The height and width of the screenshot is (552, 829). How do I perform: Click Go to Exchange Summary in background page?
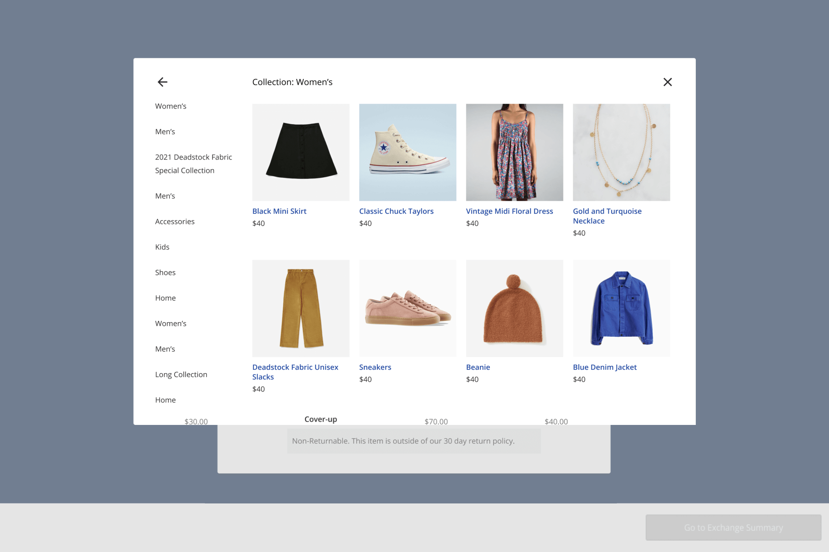click(x=733, y=527)
